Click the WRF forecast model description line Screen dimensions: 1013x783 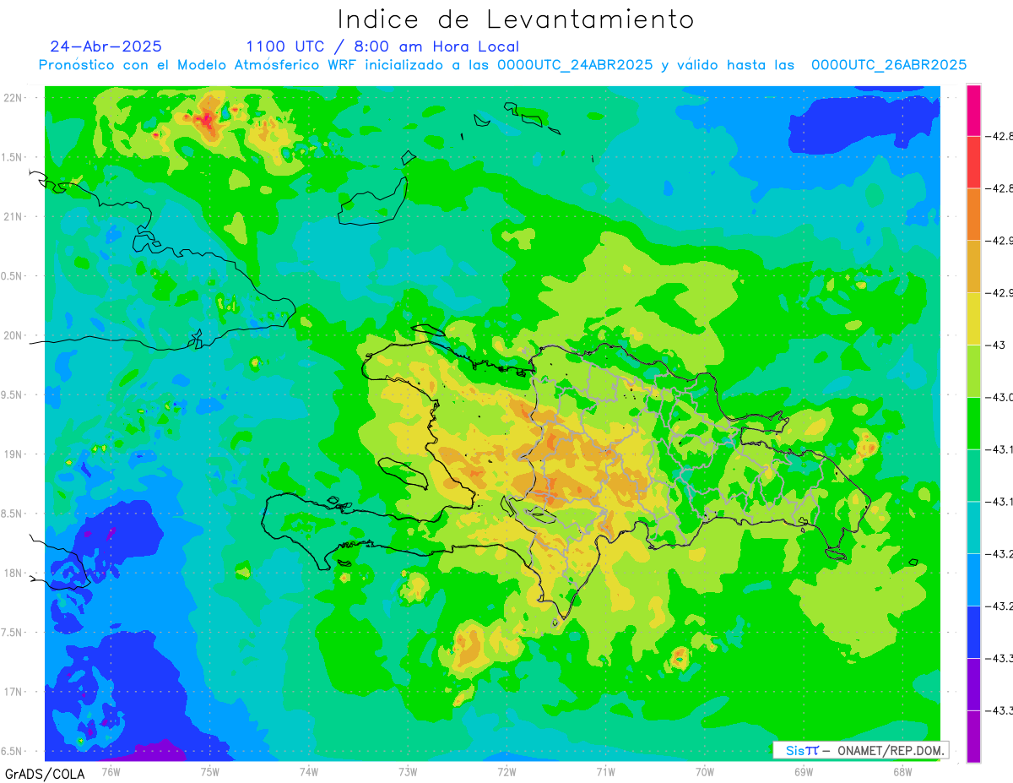click(503, 65)
